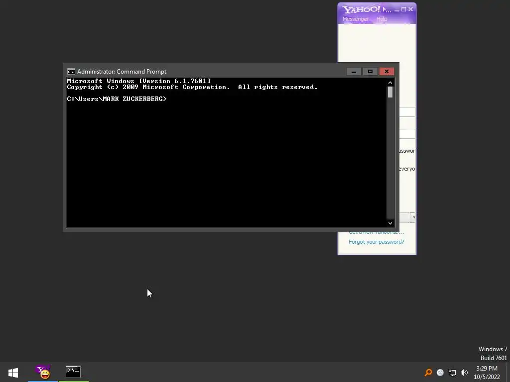
Task: Click the Command Prompt scrollbar down arrow
Action: click(x=390, y=223)
